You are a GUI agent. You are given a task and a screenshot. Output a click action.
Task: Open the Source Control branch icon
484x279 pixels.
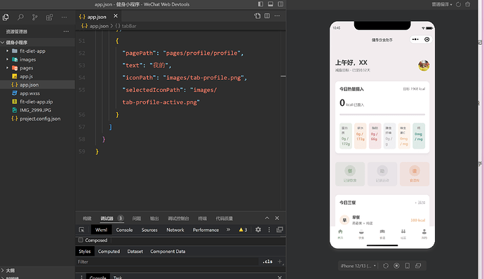[x=34, y=18]
